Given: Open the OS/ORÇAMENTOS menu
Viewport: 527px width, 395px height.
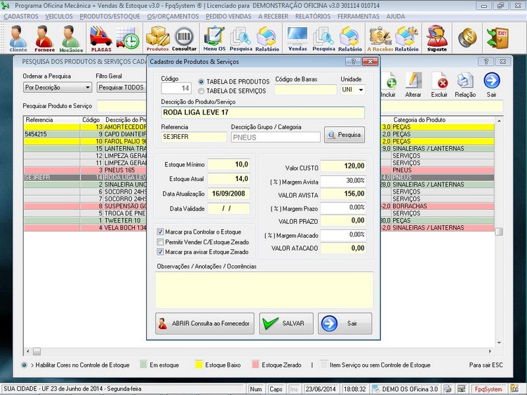Looking at the screenshot, I should (x=173, y=16).
